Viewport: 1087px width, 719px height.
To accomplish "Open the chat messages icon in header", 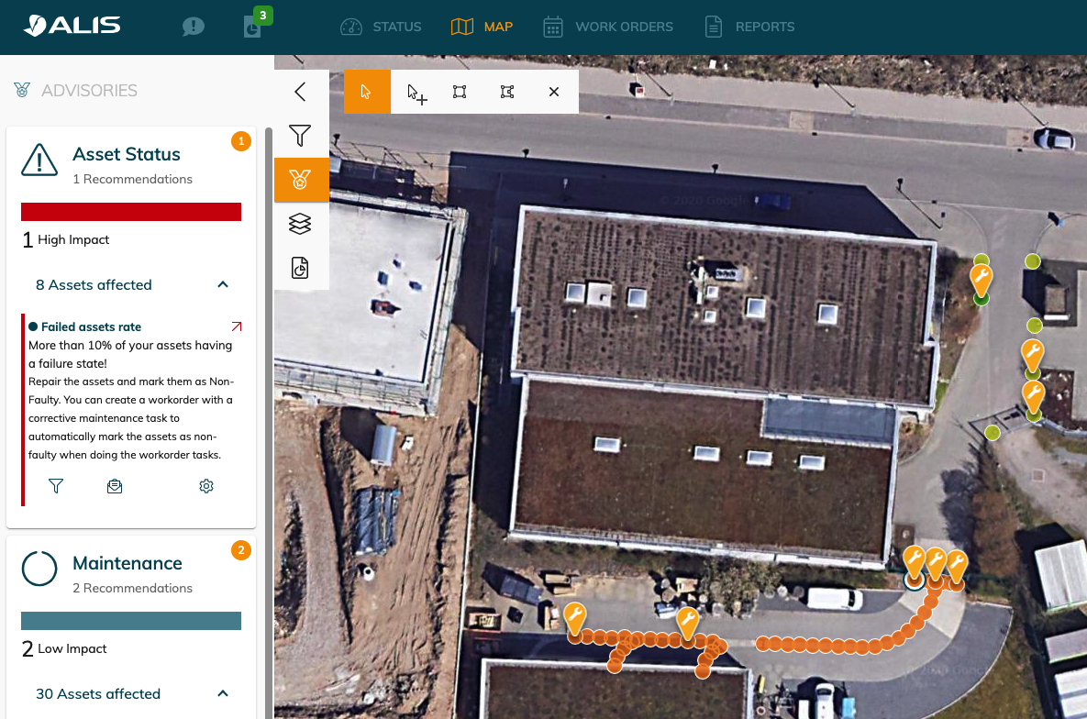I will coord(194,27).
